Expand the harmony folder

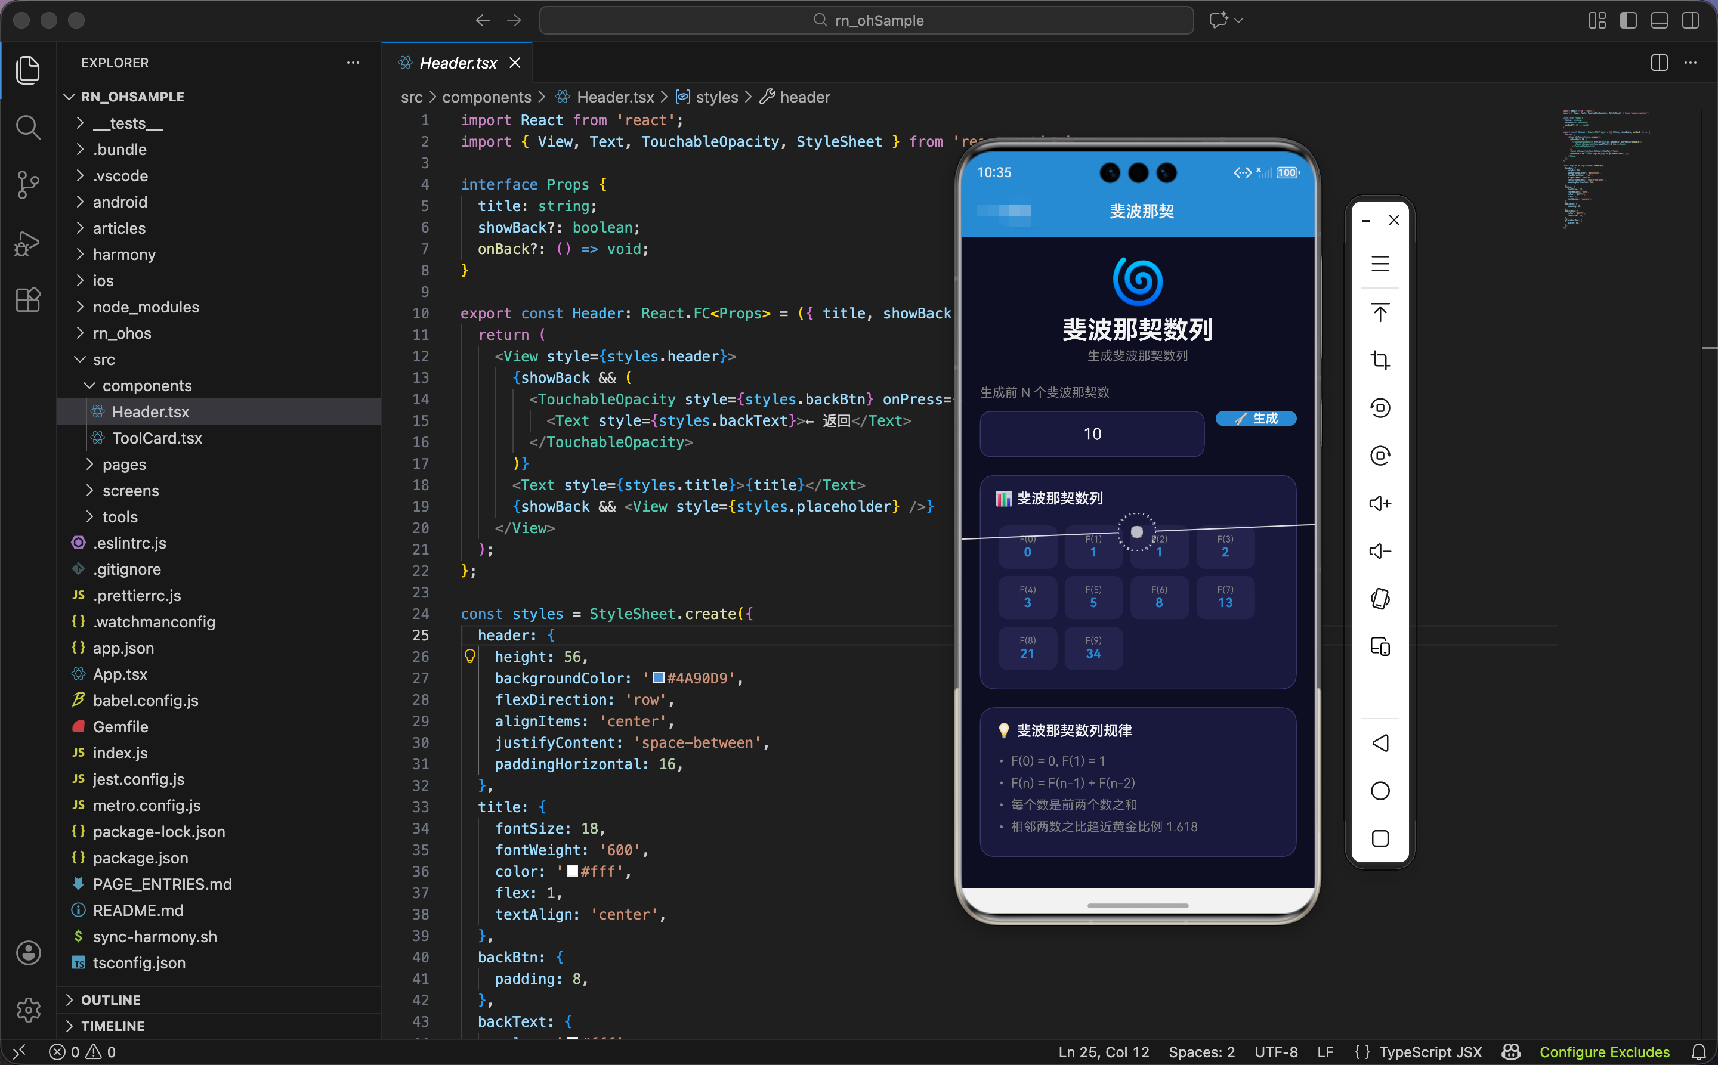click(x=124, y=254)
